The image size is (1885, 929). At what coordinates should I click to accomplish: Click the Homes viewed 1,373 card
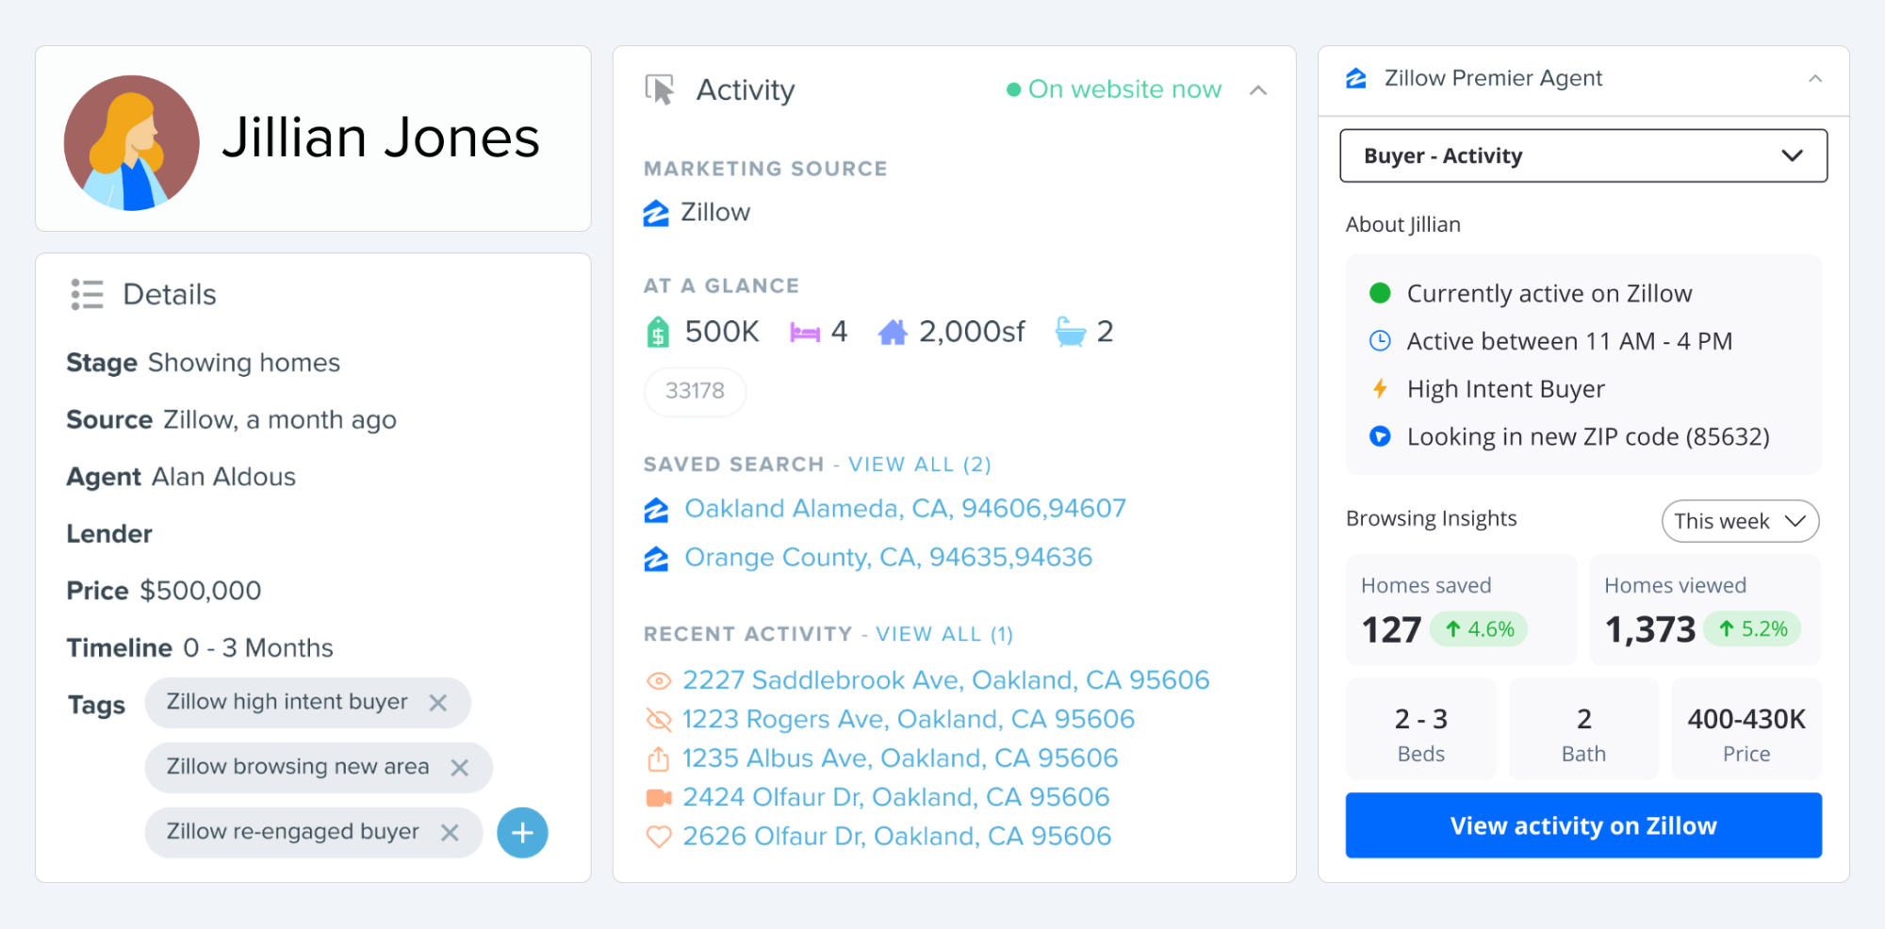pos(1704,611)
